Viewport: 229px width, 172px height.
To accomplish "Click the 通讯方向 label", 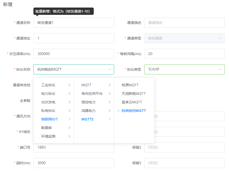I will tap(23, 116).
